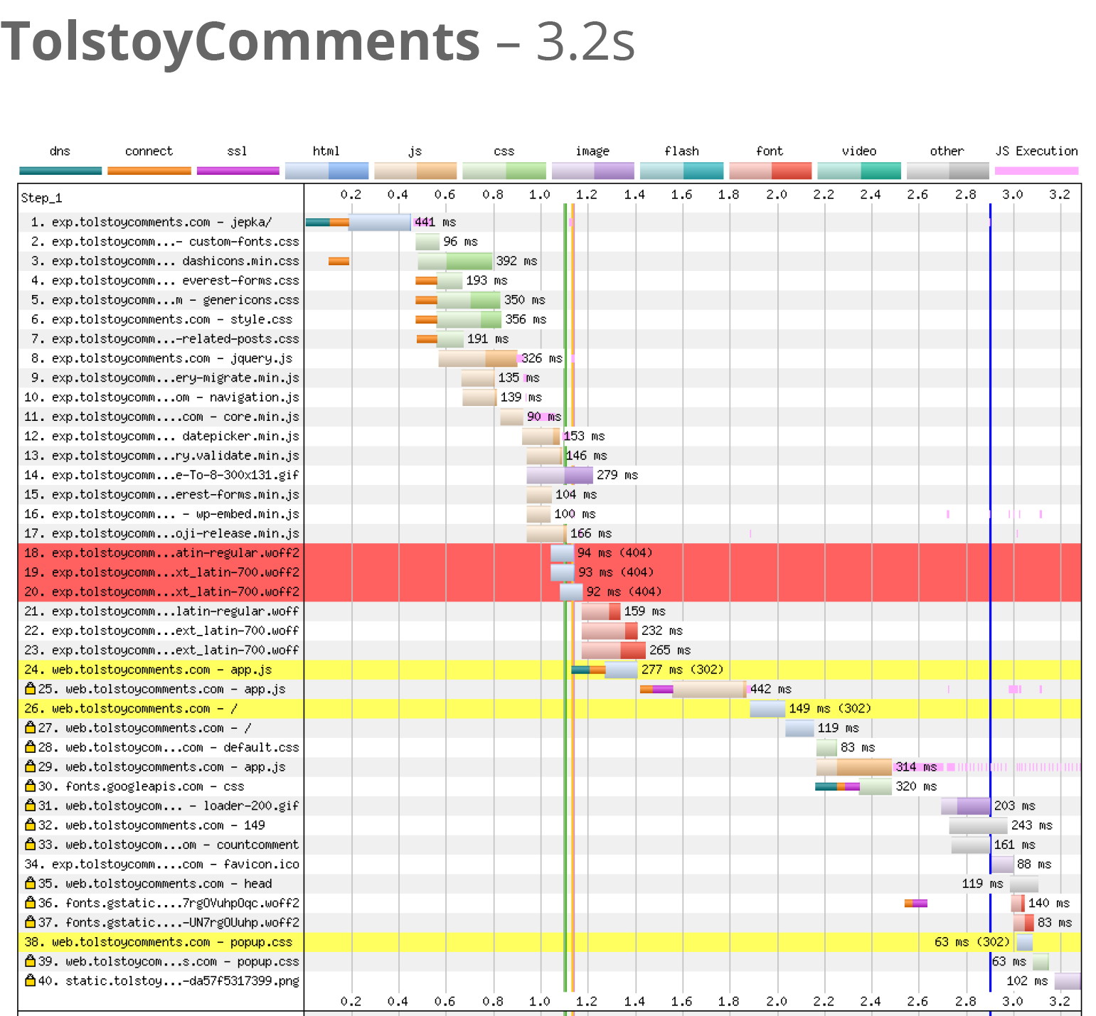
Task: Select the request 25 app.js waterfall bar
Action: tap(710, 689)
